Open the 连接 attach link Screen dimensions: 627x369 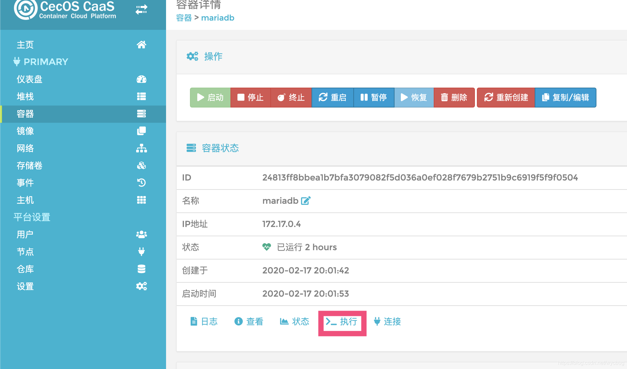pos(387,321)
